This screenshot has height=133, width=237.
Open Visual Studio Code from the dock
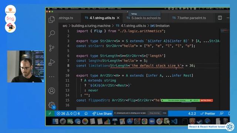(174, 122)
